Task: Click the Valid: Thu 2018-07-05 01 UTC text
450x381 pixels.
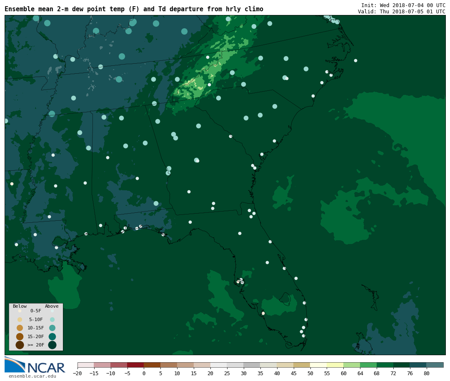Action: click(402, 12)
